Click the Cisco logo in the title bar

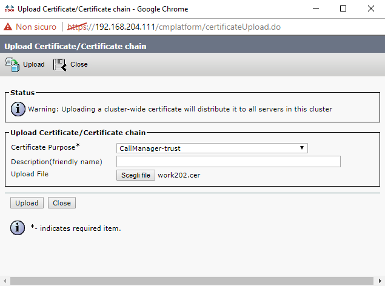pyautogui.click(x=8, y=9)
